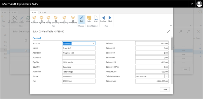The height and width of the screenshot is (99, 203).
Task: Open the C5 Delivery action
Action: [48, 20]
